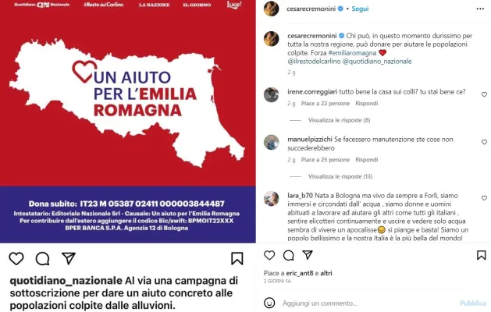Like the post with right-panel heart icon
491x312 pixels.
[x=269, y=255]
